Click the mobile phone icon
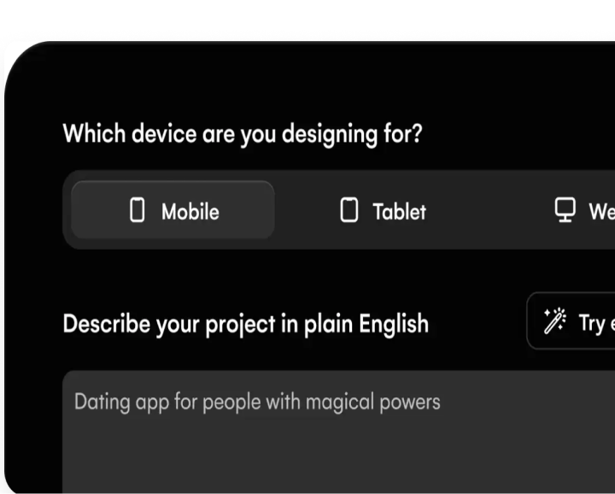Viewport: 615px width, 494px height. tap(137, 210)
